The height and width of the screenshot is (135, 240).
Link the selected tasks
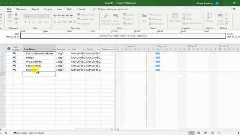70,22
